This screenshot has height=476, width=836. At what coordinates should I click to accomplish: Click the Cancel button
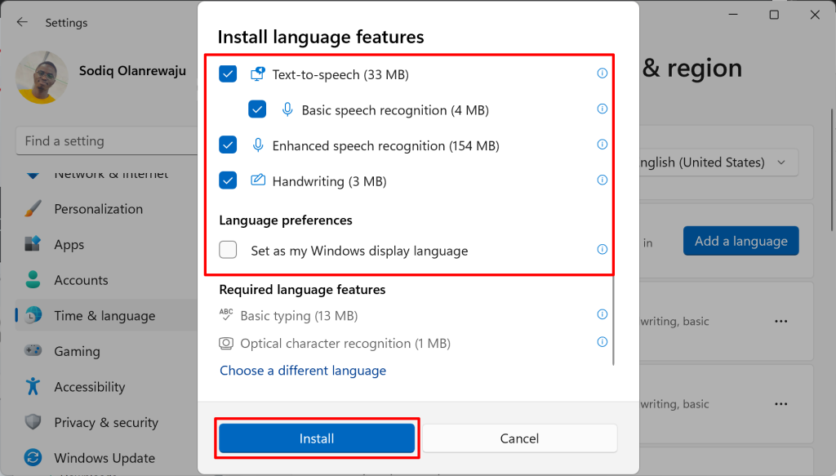[x=520, y=438]
